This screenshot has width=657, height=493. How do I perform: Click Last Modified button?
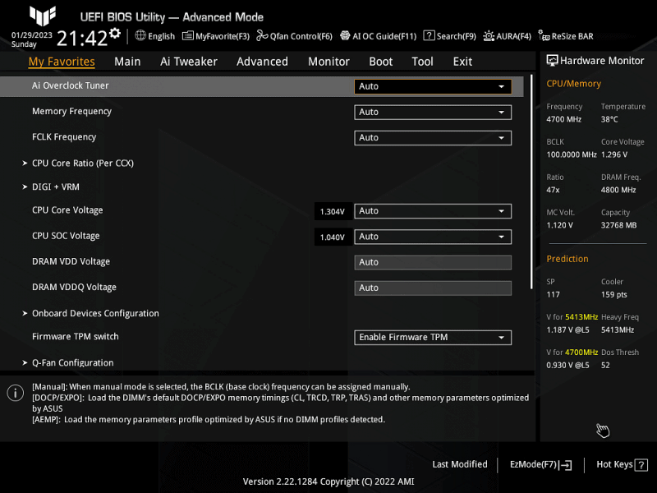pyautogui.click(x=460, y=464)
